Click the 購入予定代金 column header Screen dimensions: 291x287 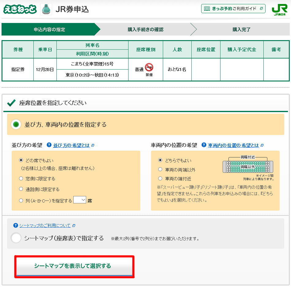(242, 50)
